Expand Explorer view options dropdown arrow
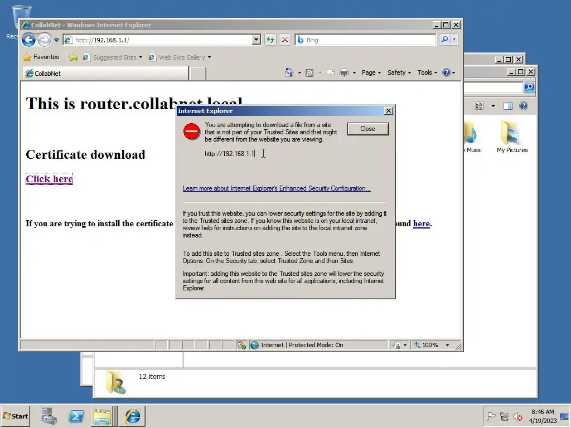Image resolution: width=571 pixels, height=428 pixels. [x=493, y=106]
